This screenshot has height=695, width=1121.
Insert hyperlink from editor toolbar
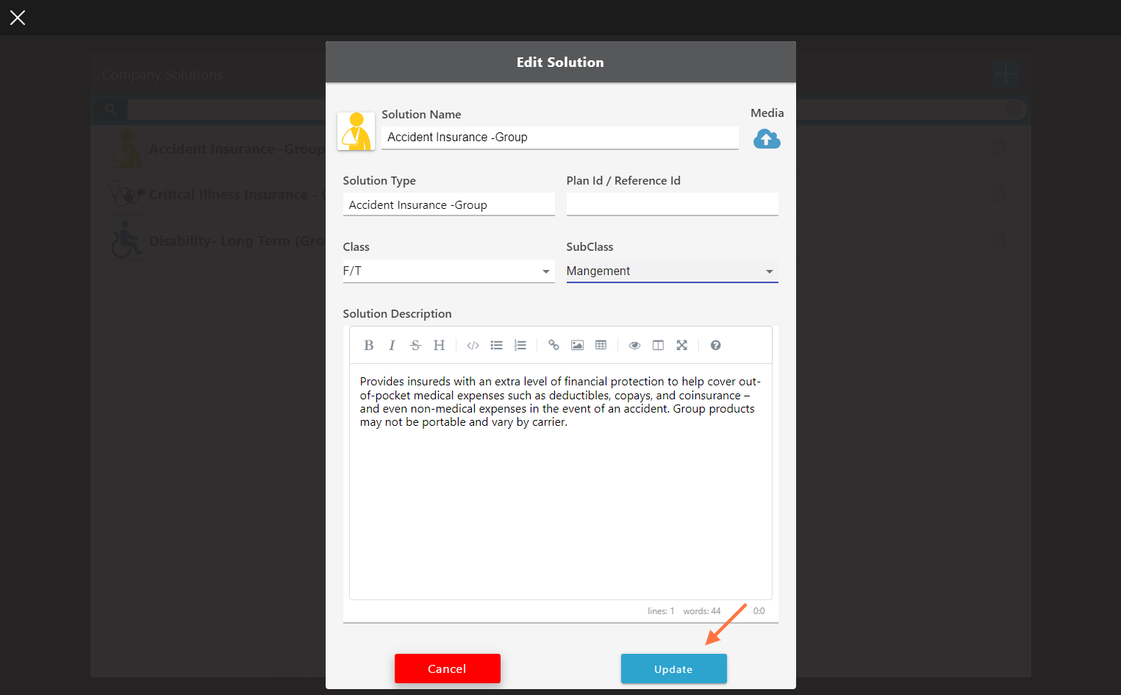(x=554, y=345)
